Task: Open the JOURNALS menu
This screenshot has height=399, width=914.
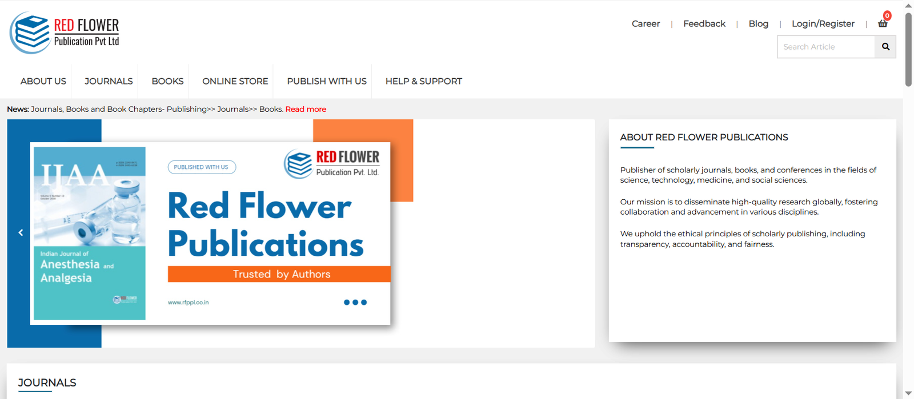Action: tap(109, 81)
